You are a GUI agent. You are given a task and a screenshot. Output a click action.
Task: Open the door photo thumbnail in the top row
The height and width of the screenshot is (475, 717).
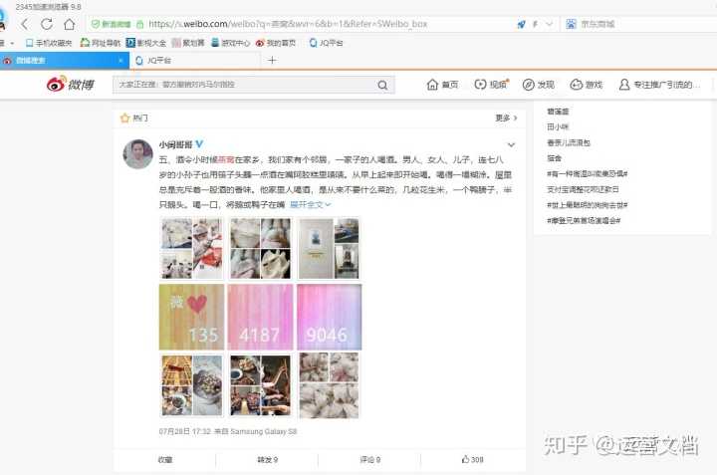click(329, 248)
